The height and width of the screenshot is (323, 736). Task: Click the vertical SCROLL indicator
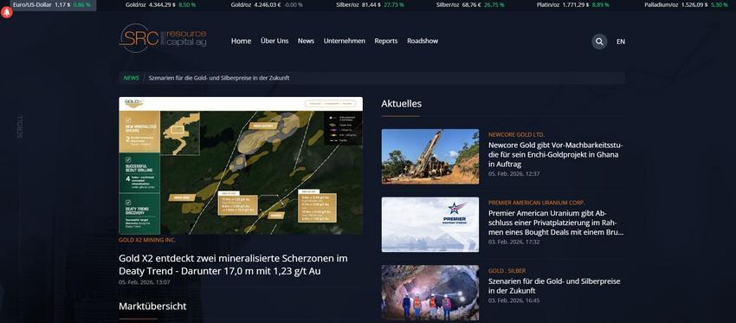click(x=20, y=126)
